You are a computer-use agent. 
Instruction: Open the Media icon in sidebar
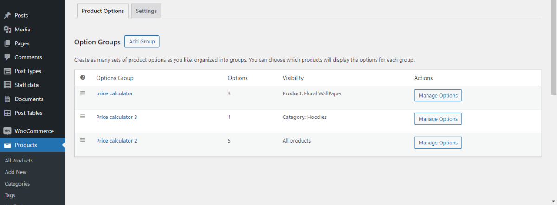[x=7, y=29]
